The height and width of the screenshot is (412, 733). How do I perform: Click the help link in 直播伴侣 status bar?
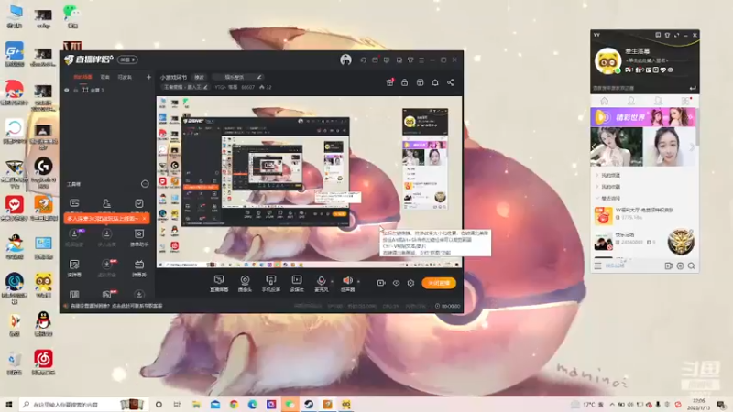tap(116, 306)
